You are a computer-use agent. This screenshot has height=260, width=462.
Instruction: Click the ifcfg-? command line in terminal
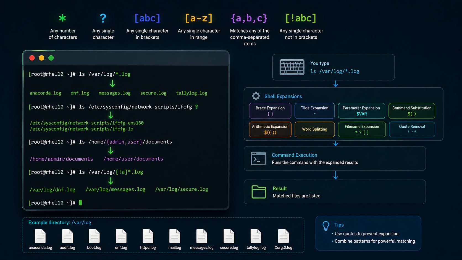click(x=138, y=107)
